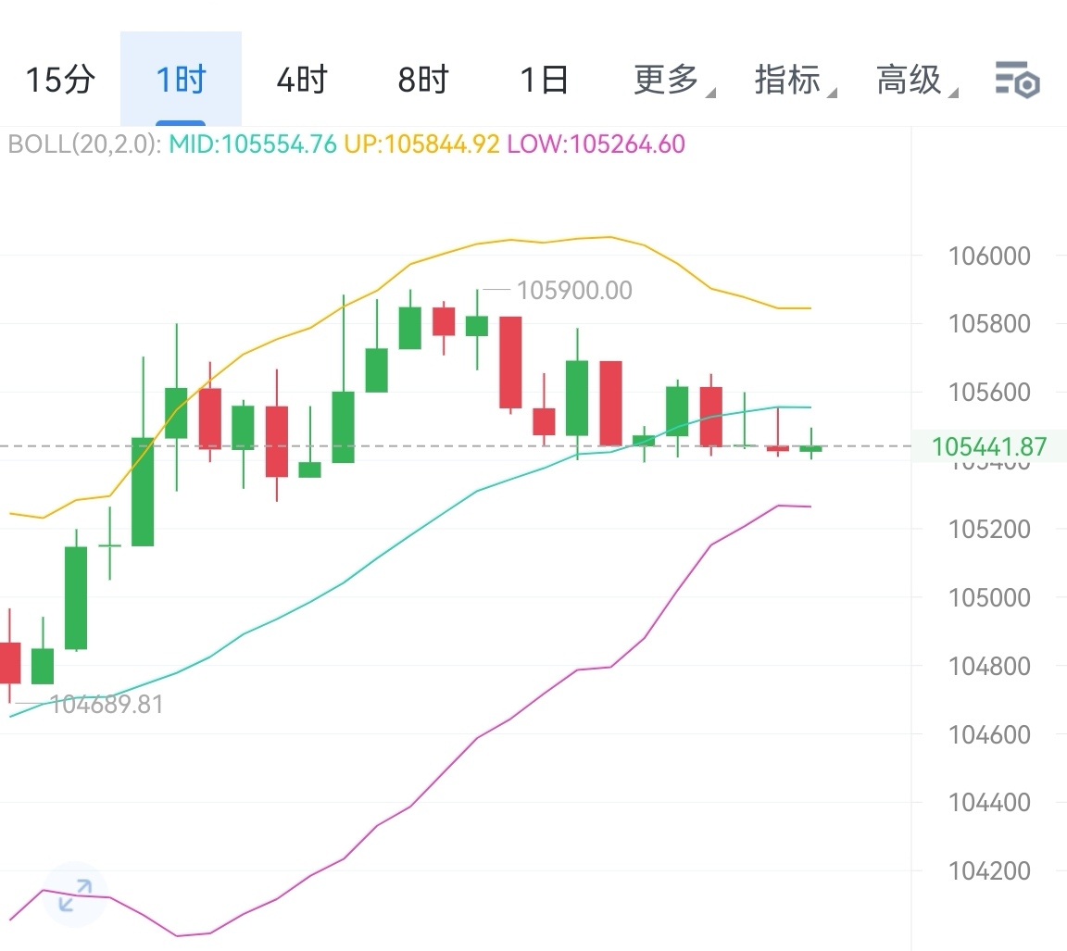Click the 105900.00 high price marker
This screenshot has width=1067, height=951.
pyautogui.click(x=574, y=291)
